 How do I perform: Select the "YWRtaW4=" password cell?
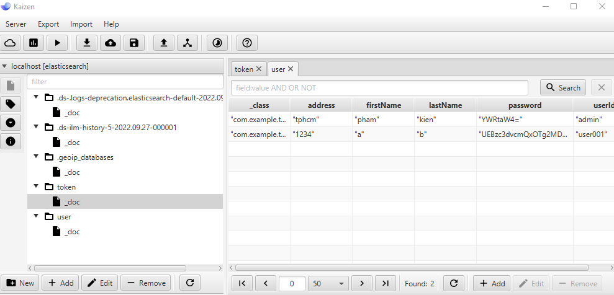(525, 120)
